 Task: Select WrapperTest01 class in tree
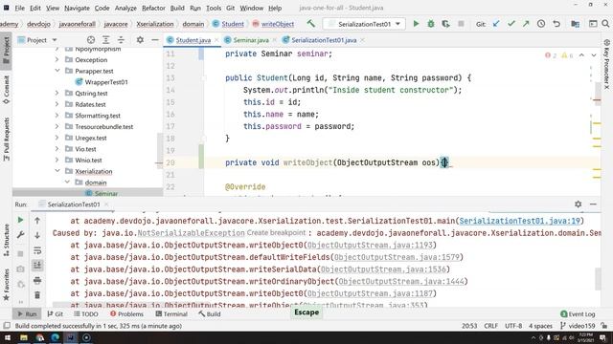pyautogui.click(x=106, y=82)
